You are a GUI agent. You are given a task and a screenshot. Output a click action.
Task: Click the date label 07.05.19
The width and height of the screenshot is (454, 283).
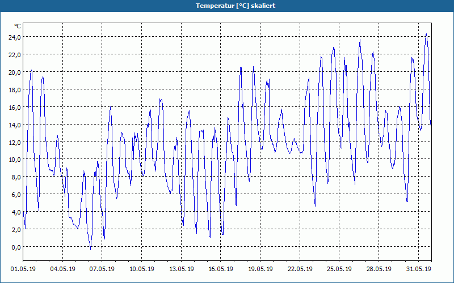pyautogui.click(x=102, y=269)
